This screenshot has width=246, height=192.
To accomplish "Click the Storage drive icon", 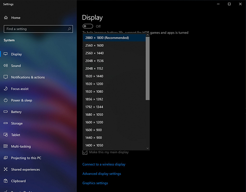I will point(6,123).
